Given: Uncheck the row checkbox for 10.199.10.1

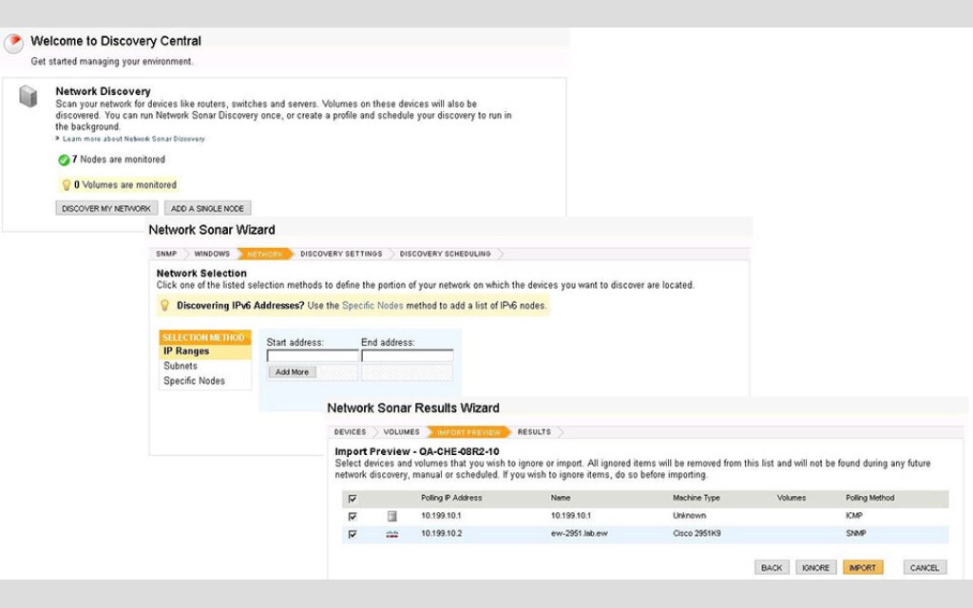Looking at the screenshot, I should (353, 515).
